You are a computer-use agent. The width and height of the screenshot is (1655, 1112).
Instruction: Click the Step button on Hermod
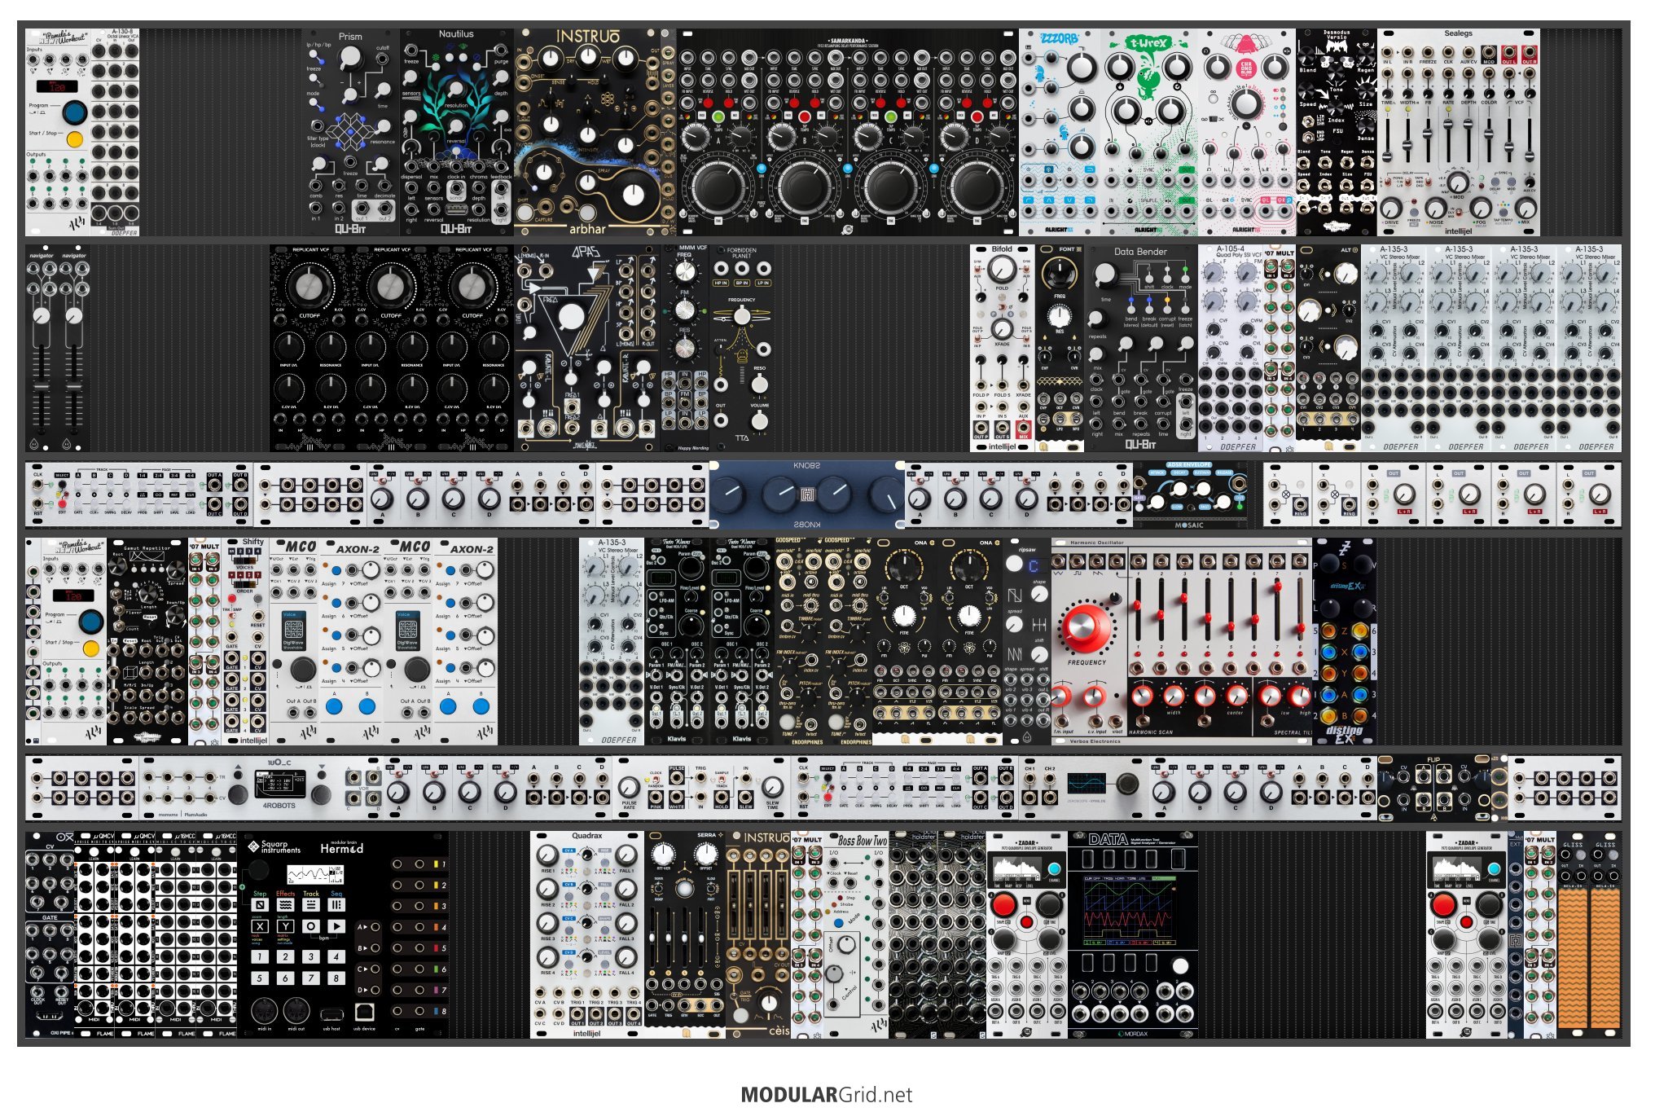tap(260, 905)
